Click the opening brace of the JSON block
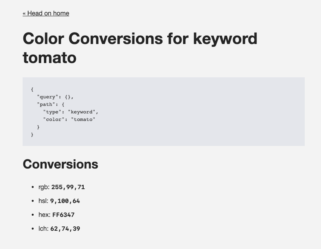Viewport: 321px width, 249px height. [x=32, y=89]
